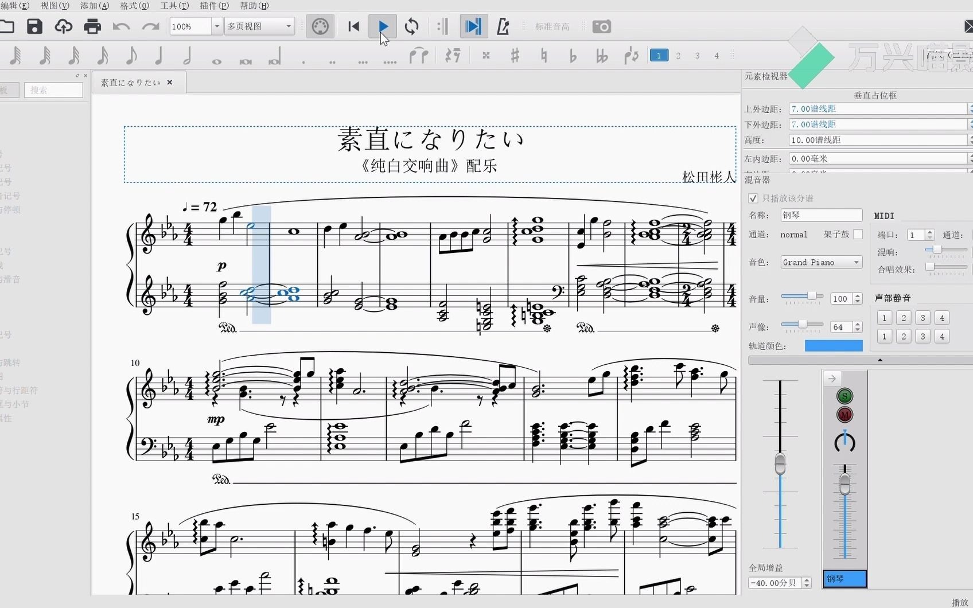Select the double whole note duration

pyautogui.click(x=246, y=61)
